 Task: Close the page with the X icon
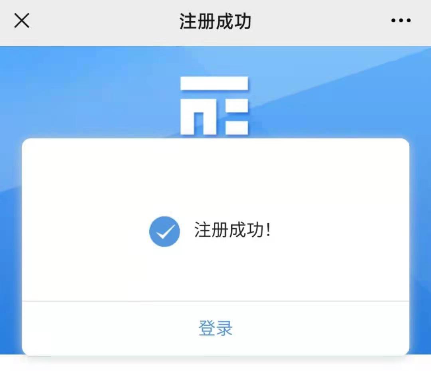[x=22, y=21]
